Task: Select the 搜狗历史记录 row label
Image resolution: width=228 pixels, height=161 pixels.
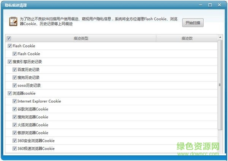Action: point(28,77)
